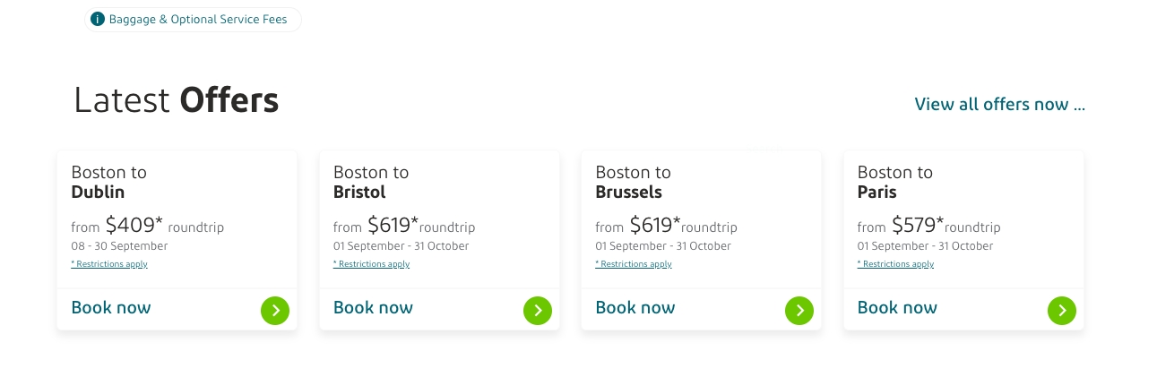Select Book now for Boston to Bristol
This screenshot has height=377, width=1157.
pos(373,308)
